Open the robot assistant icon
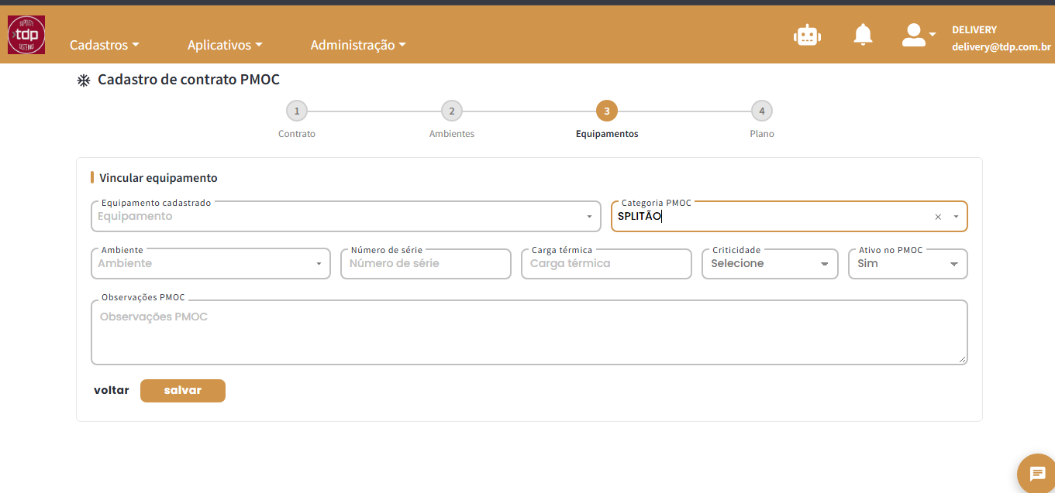 click(808, 36)
